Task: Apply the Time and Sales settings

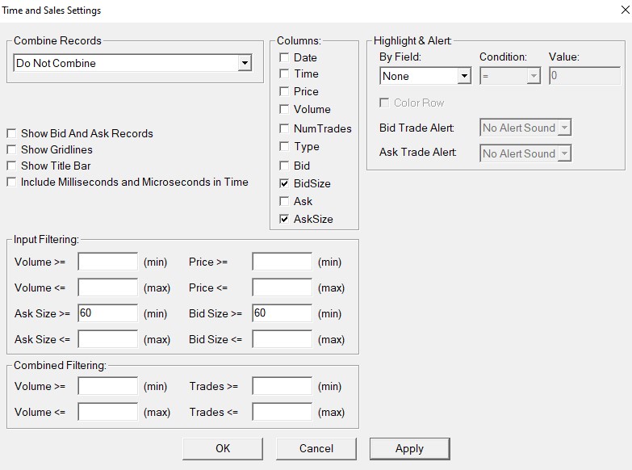Action: [409, 449]
